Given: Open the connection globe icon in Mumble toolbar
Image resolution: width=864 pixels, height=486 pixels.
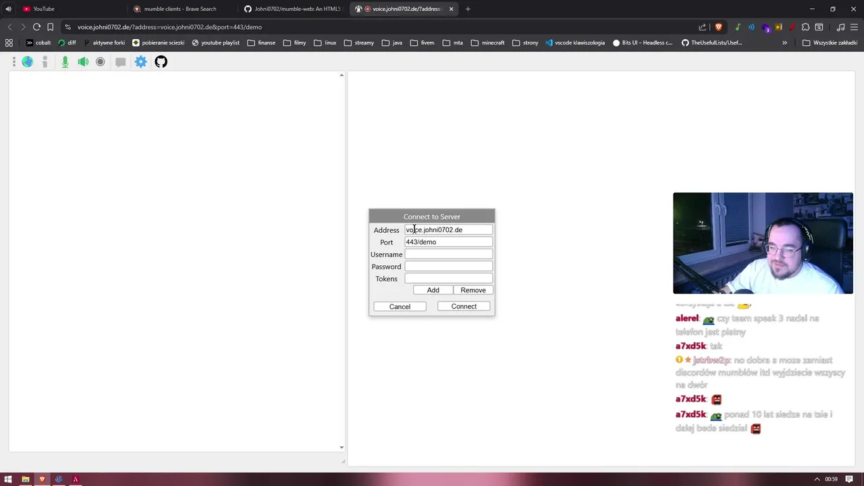Looking at the screenshot, I should (27, 61).
